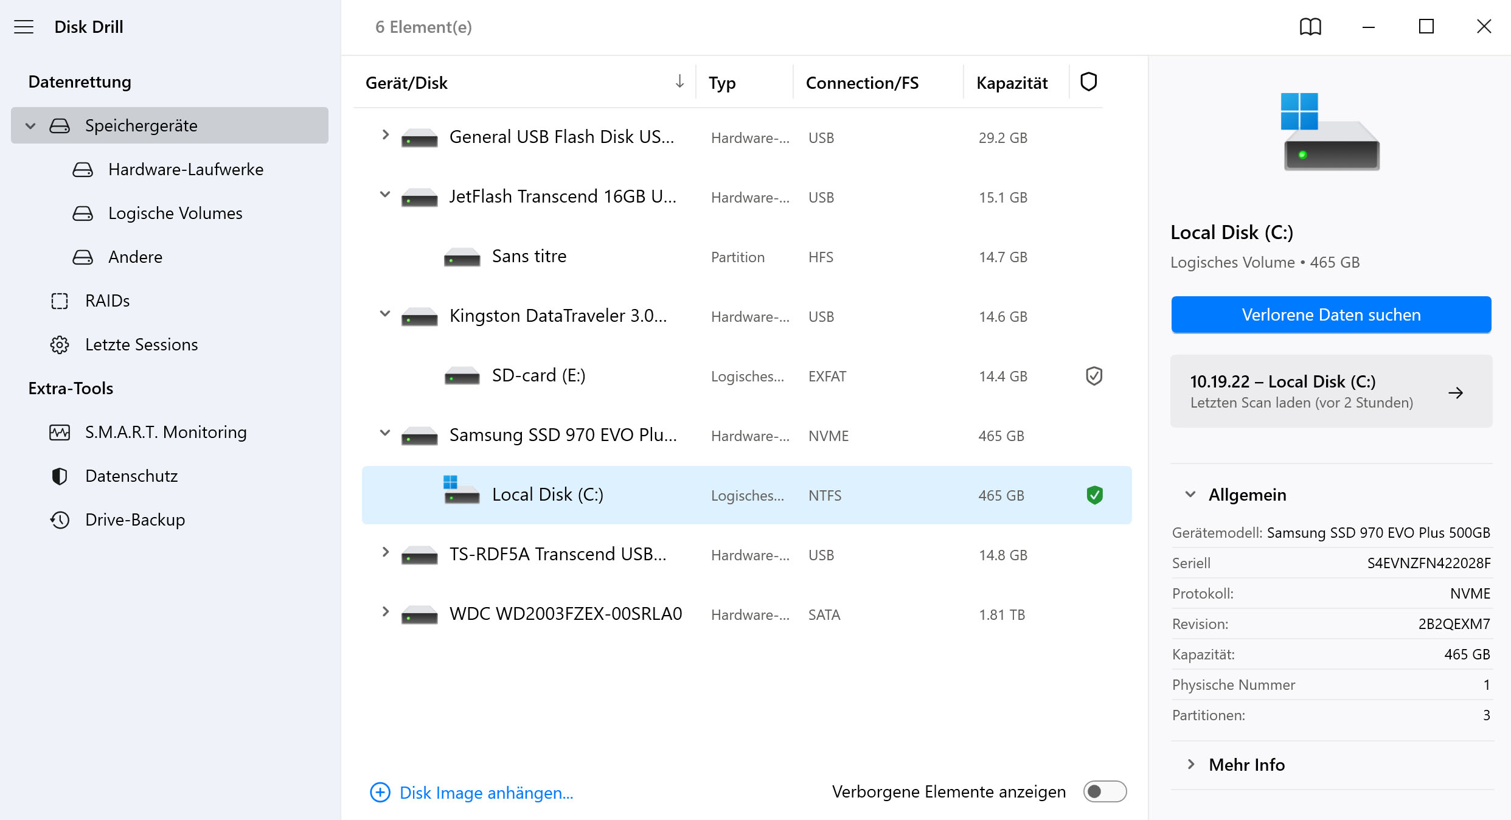
Task: Collapse the Allgemein section
Action: [x=1190, y=494]
